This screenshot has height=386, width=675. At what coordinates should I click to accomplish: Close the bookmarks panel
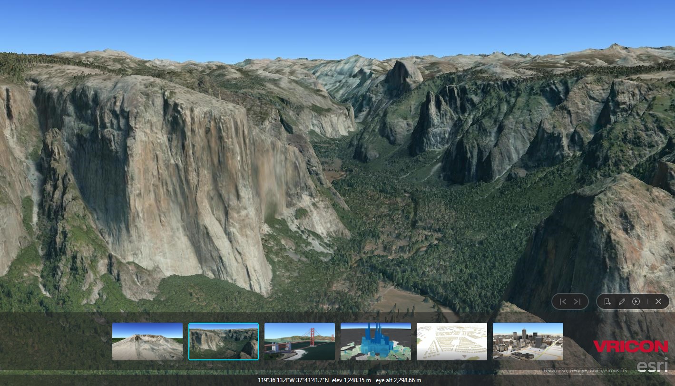658,301
